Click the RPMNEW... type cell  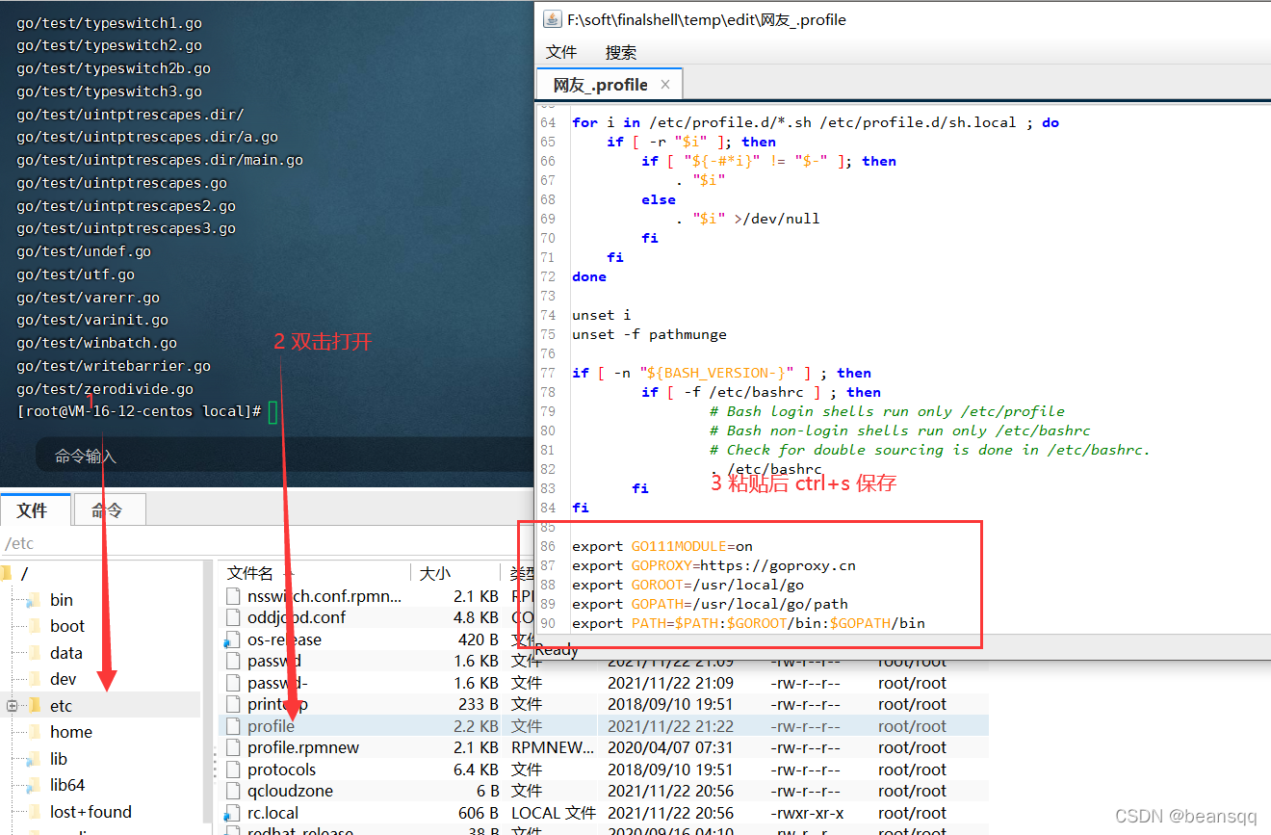point(552,747)
